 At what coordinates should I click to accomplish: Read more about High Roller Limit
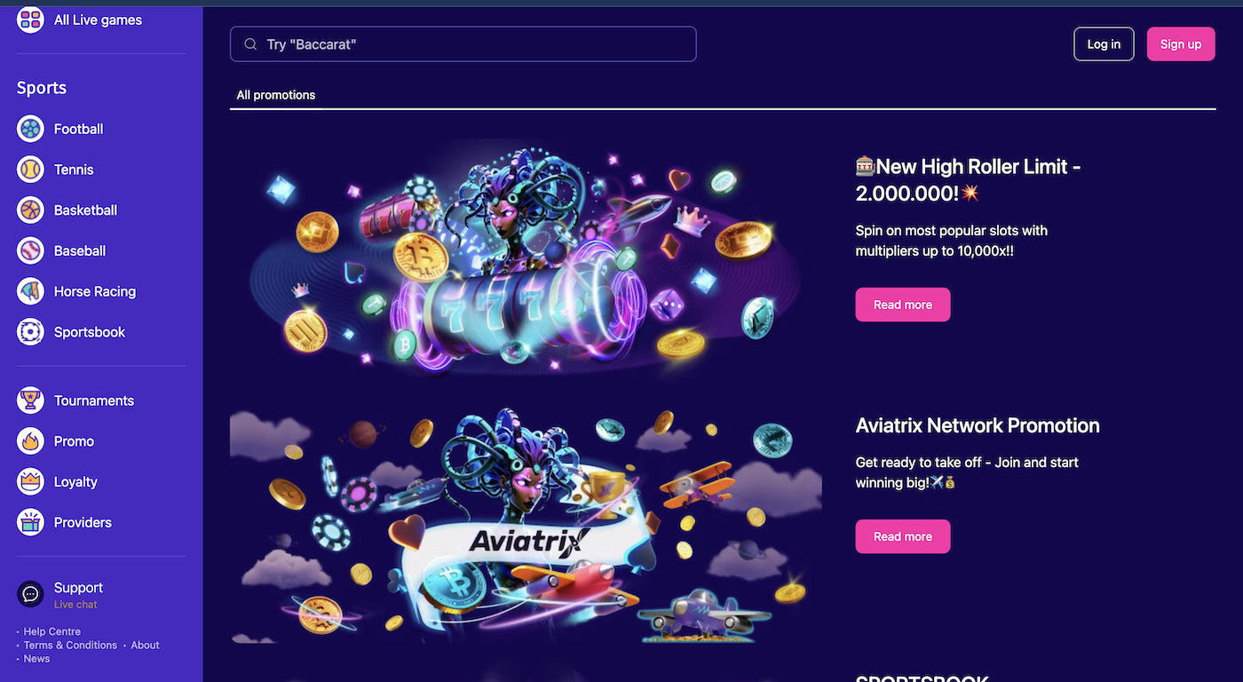903,305
